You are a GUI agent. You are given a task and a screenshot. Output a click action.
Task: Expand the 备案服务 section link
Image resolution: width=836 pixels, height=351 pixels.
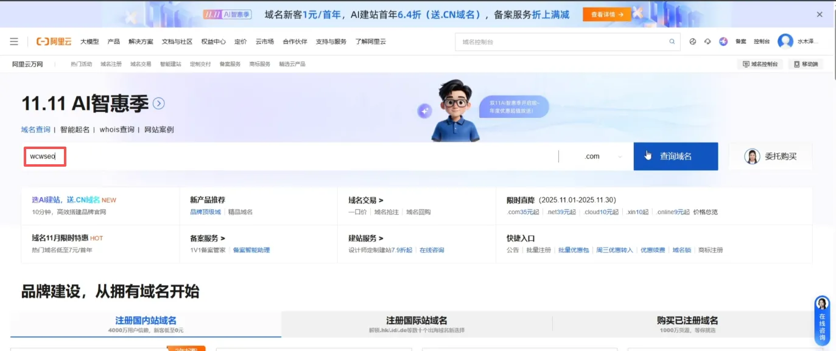pyautogui.click(x=207, y=238)
